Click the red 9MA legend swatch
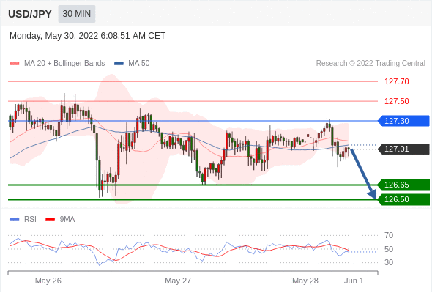432x293 pixels. coord(50,220)
